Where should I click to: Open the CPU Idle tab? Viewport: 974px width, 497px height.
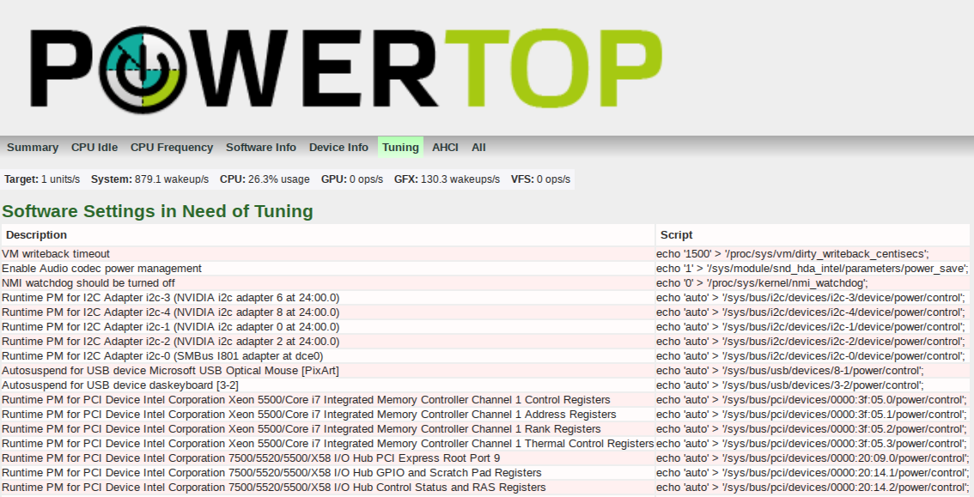tap(94, 147)
